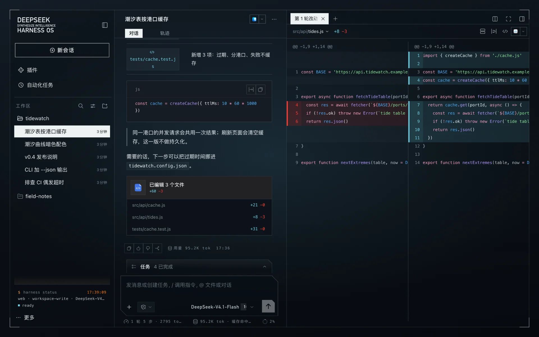The width and height of the screenshot is (539, 337).
Task: Switch to the 轨迹 tab
Action: click(x=165, y=33)
